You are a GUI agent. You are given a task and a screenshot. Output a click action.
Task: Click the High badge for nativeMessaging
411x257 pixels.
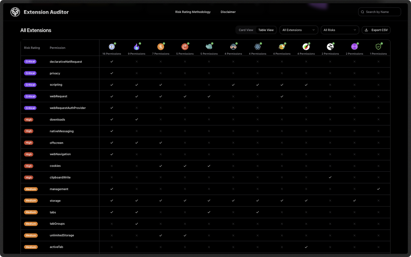pyautogui.click(x=29, y=131)
